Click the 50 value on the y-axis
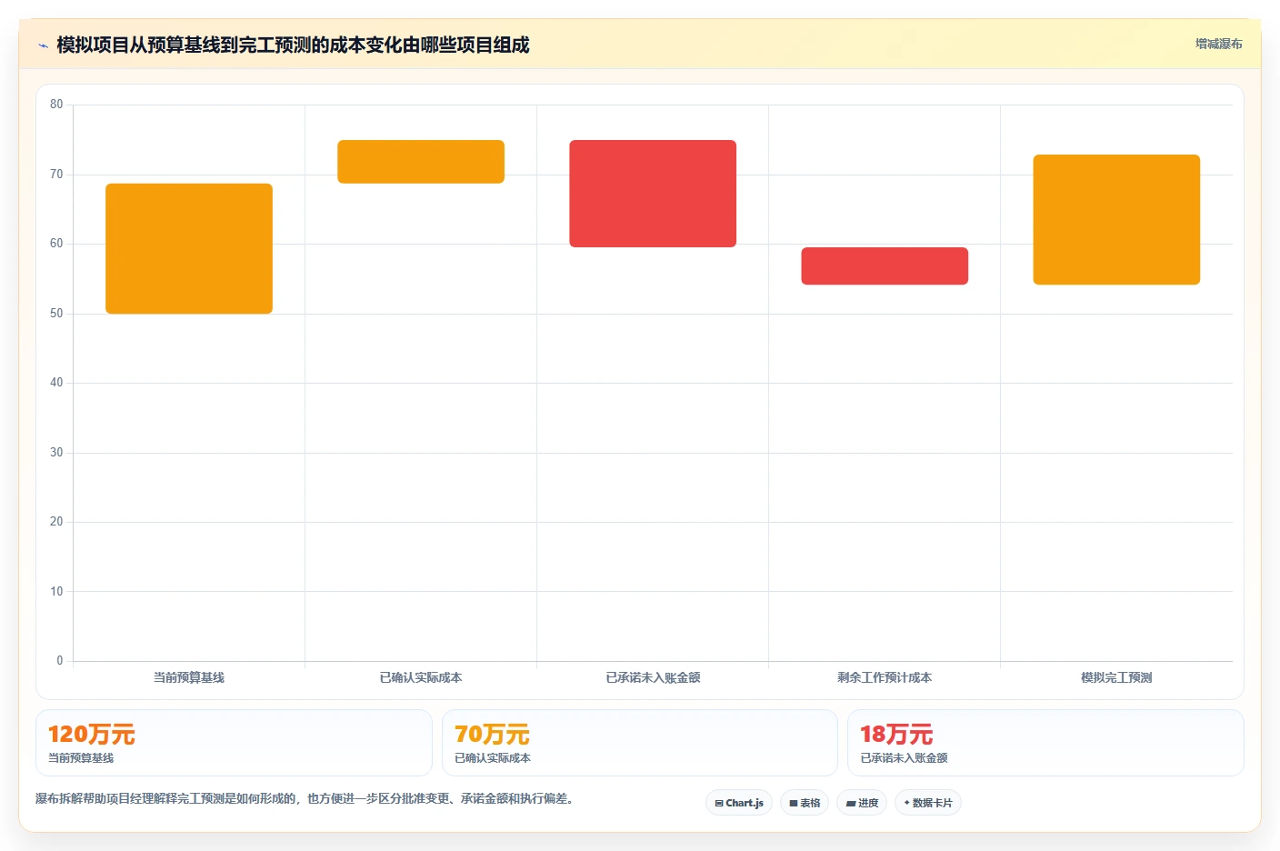 [x=56, y=314]
